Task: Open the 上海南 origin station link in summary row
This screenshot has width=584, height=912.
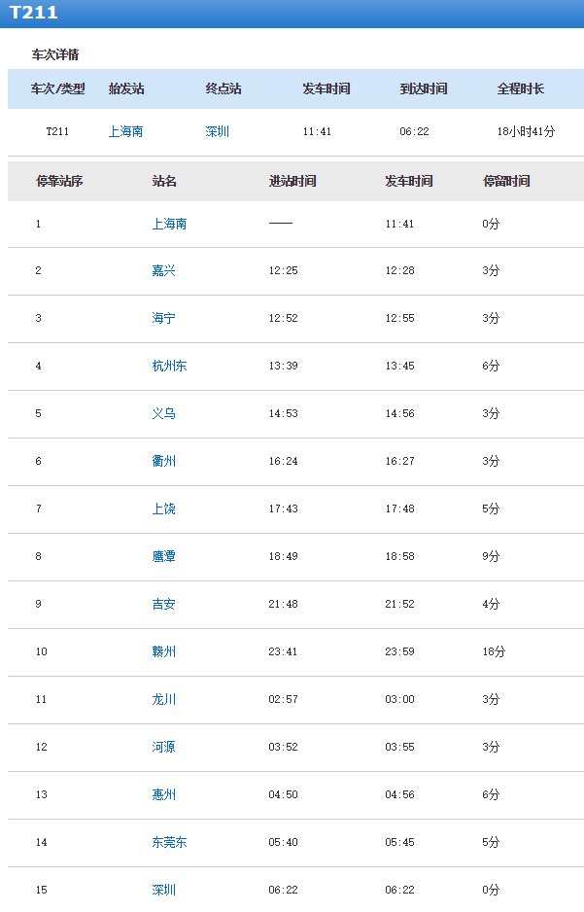Action: pyautogui.click(x=125, y=131)
